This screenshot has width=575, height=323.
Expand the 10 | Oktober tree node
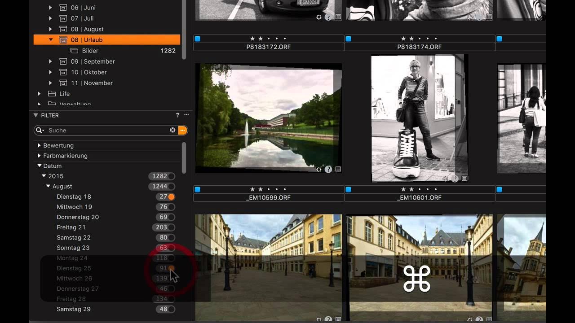pos(50,72)
